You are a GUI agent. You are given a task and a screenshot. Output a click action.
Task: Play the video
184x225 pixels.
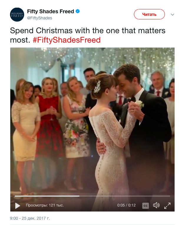18,206
